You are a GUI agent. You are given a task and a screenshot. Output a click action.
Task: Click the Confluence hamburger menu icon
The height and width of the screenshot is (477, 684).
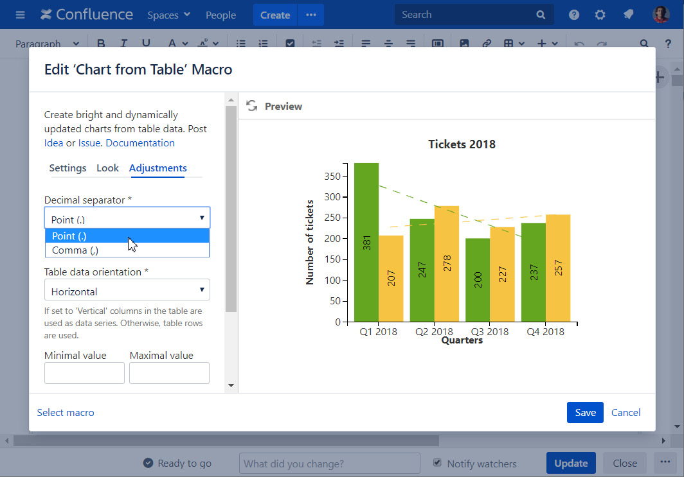point(20,15)
